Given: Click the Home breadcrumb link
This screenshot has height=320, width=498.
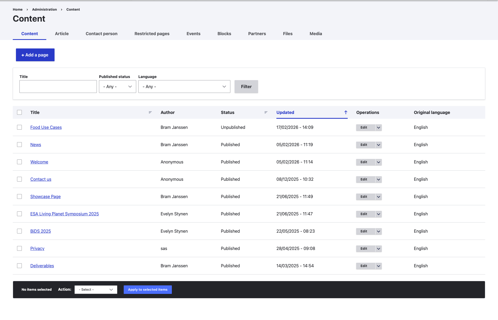Looking at the screenshot, I should click(18, 9).
